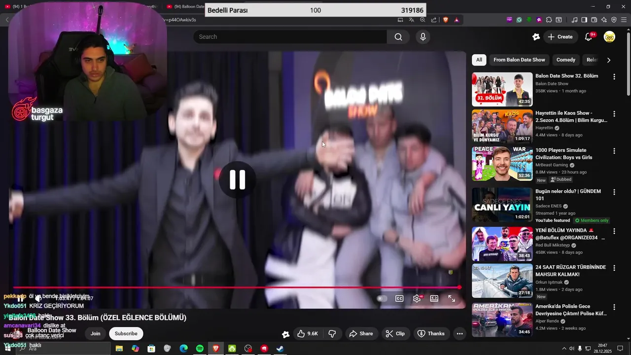
Task: Open the Brave main hamburger menu
Action: click(624, 20)
